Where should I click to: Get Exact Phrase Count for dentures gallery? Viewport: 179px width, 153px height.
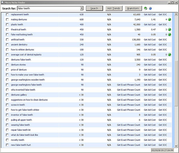click(129, 95)
